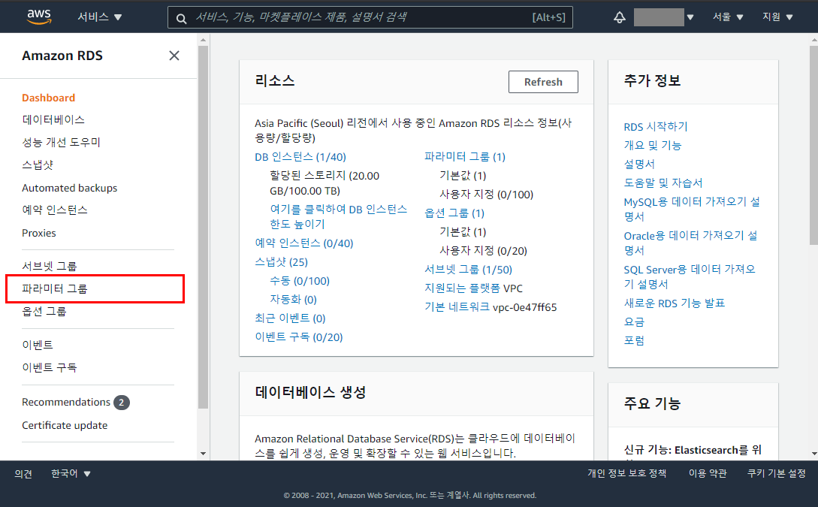Open the 파라미터 그룹 (1) resource link

coord(465,156)
